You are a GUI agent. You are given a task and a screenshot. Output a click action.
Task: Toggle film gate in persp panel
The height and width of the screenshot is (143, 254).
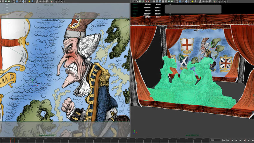pyautogui.click(x=157, y=1)
